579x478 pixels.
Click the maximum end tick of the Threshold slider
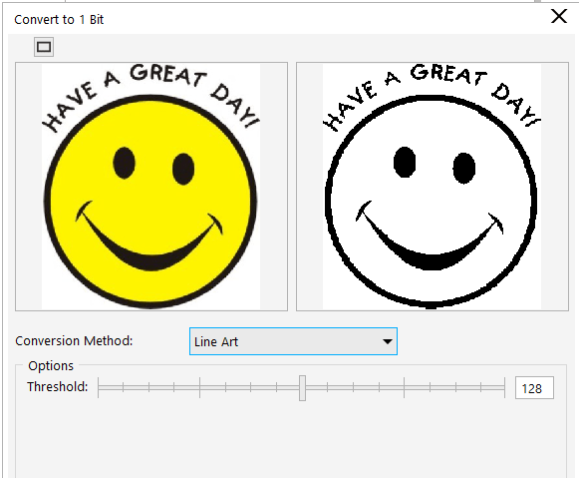coord(504,388)
